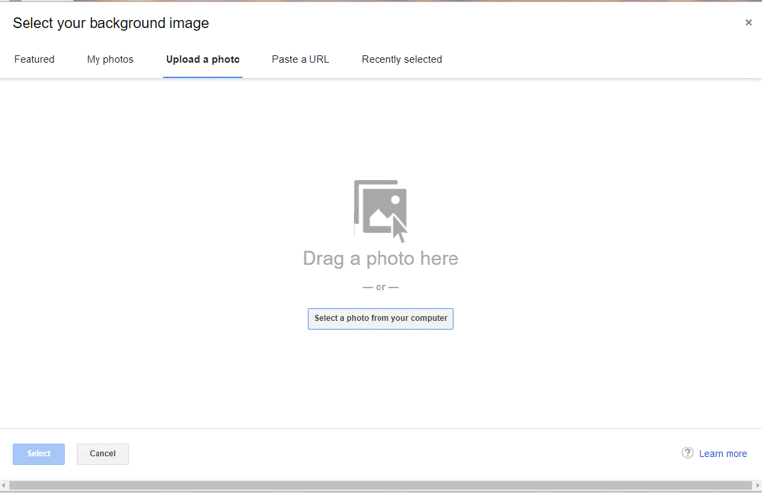762x493 pixels.
Task: Open the Paste a URL tab
Action: pos(301,59)
